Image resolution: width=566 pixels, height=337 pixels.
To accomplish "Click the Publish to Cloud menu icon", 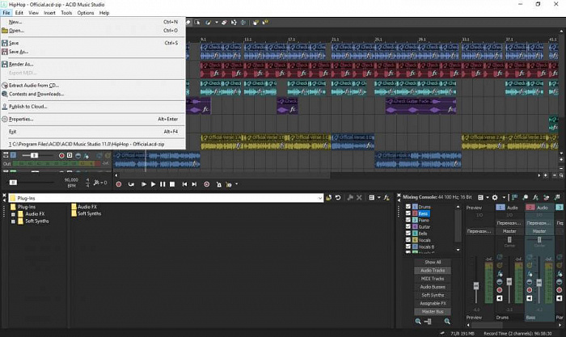I will pyautogui.click(x=5, y=107).
